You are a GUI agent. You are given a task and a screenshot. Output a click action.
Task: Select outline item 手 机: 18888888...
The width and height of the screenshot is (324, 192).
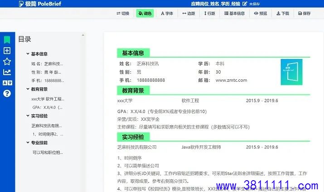point(48,81)
